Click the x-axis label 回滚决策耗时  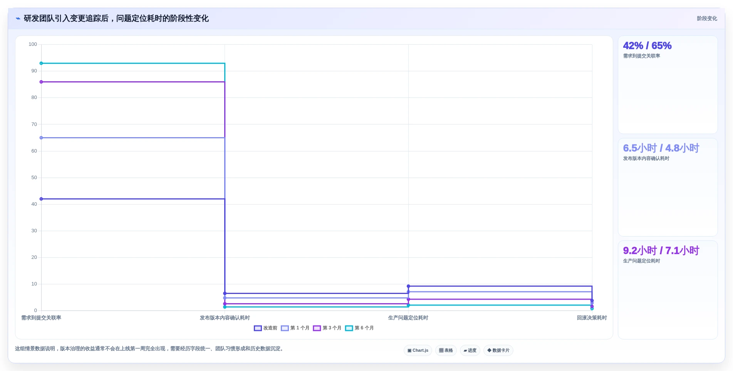(x=592, y=318)
